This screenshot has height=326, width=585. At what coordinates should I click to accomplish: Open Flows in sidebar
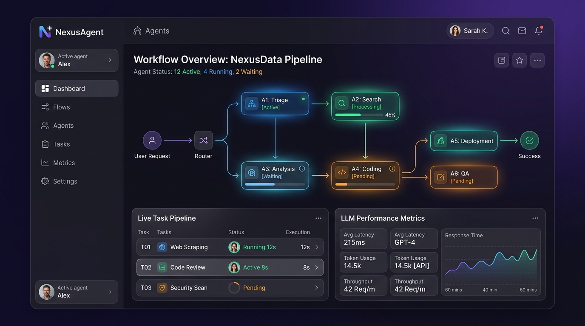point(77,107)
